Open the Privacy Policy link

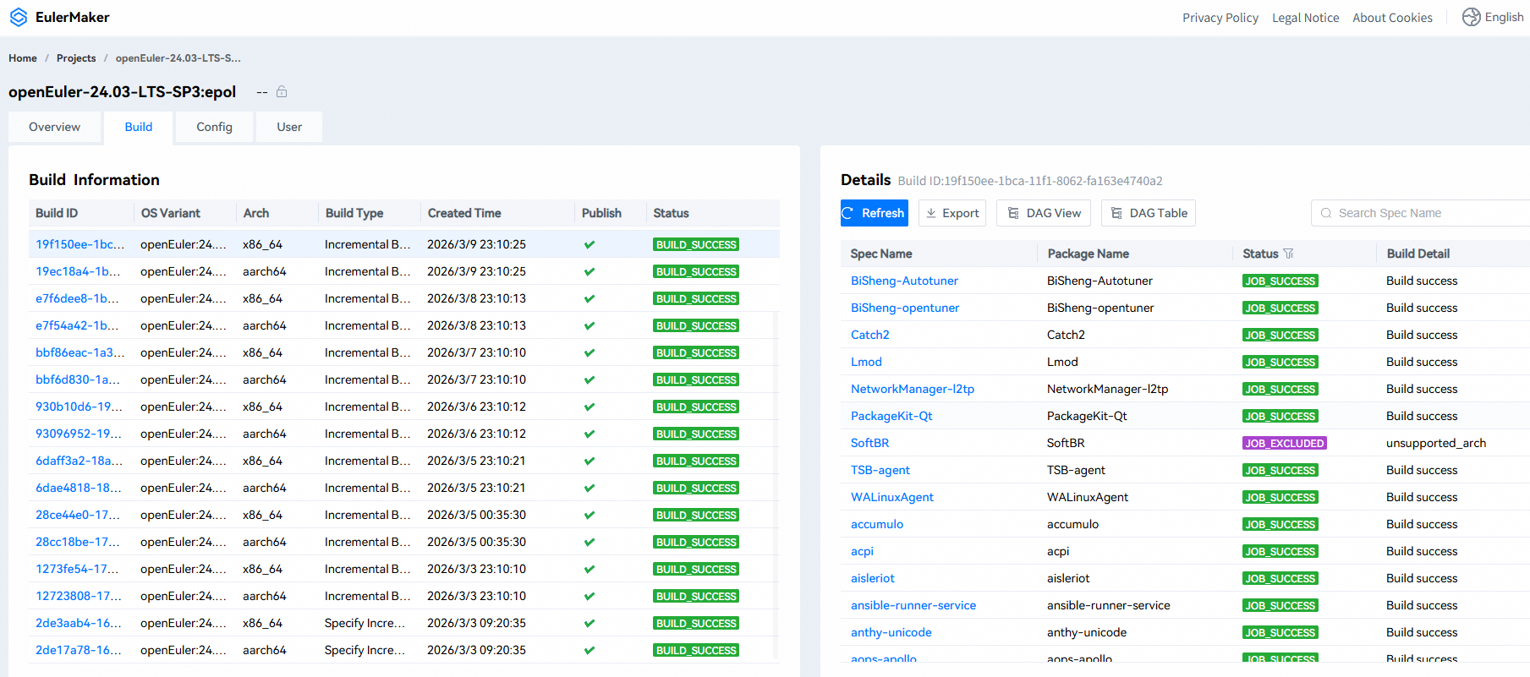(x=1220, y=18)
